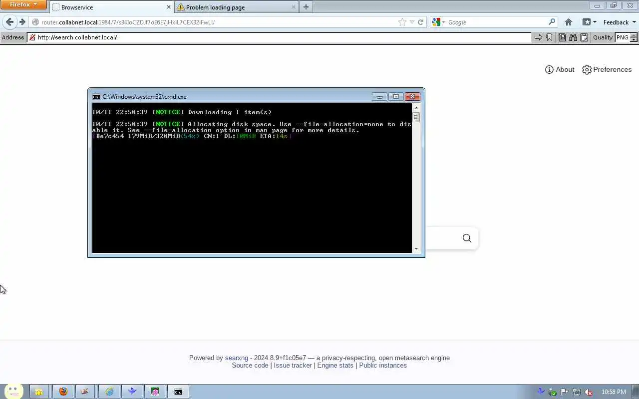Open the 10:58 PM clock
The width and height of the screenshot is (639, 399).
pyautogui.click(x=614, y=392)
